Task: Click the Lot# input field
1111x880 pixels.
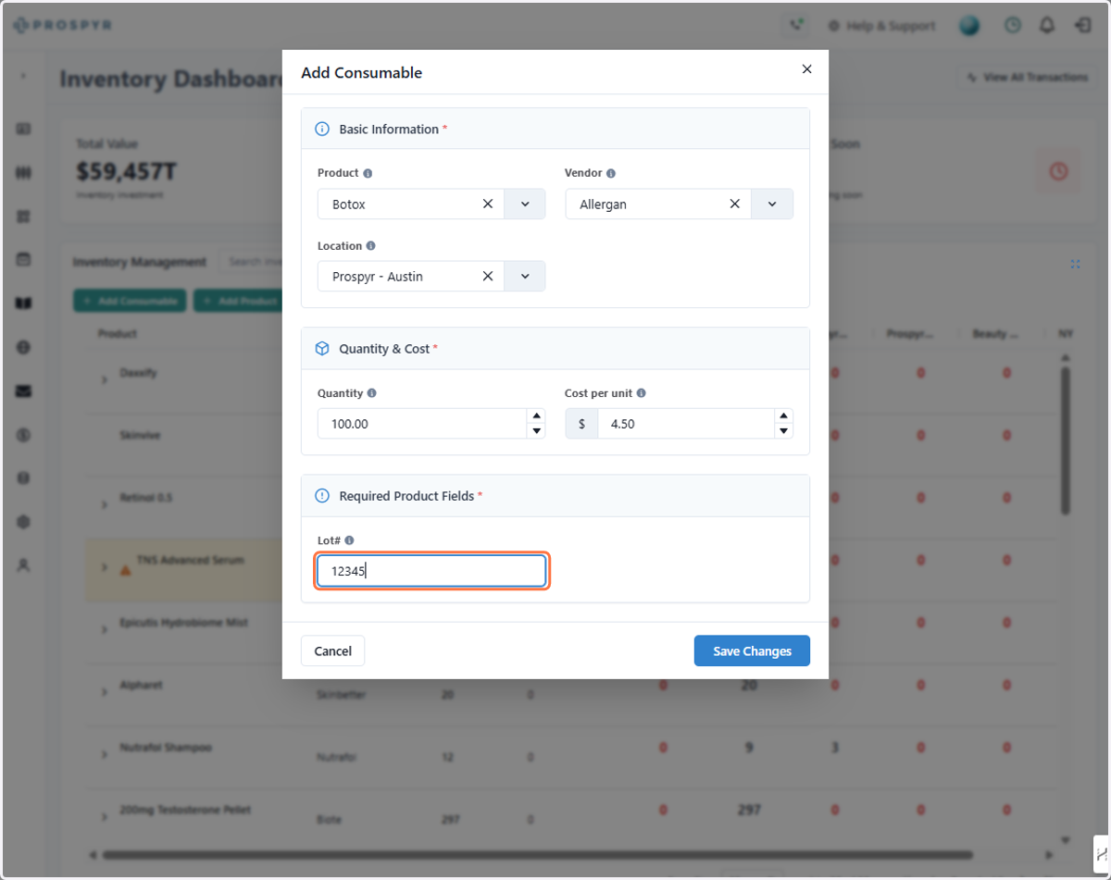Action: [x=431, y=571]
